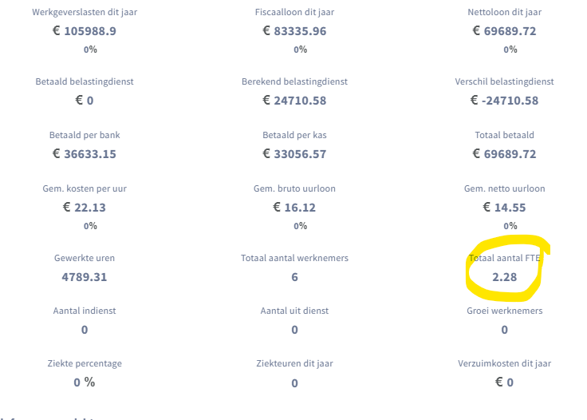Click the Betaald per bank value € 36633.15
The image size is (587, 420).
click(x=85, y=154)
